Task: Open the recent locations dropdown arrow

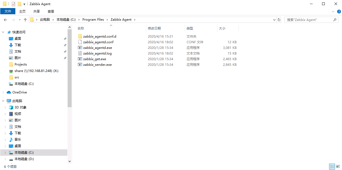Action: (20, 20)
